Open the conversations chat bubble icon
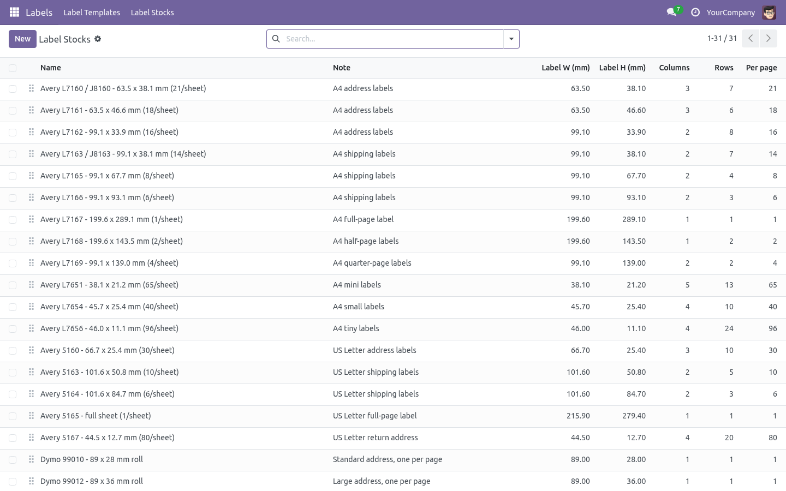The height and width of the screenshot is (491, 786). pyautogui.click(x=672, y=12)
